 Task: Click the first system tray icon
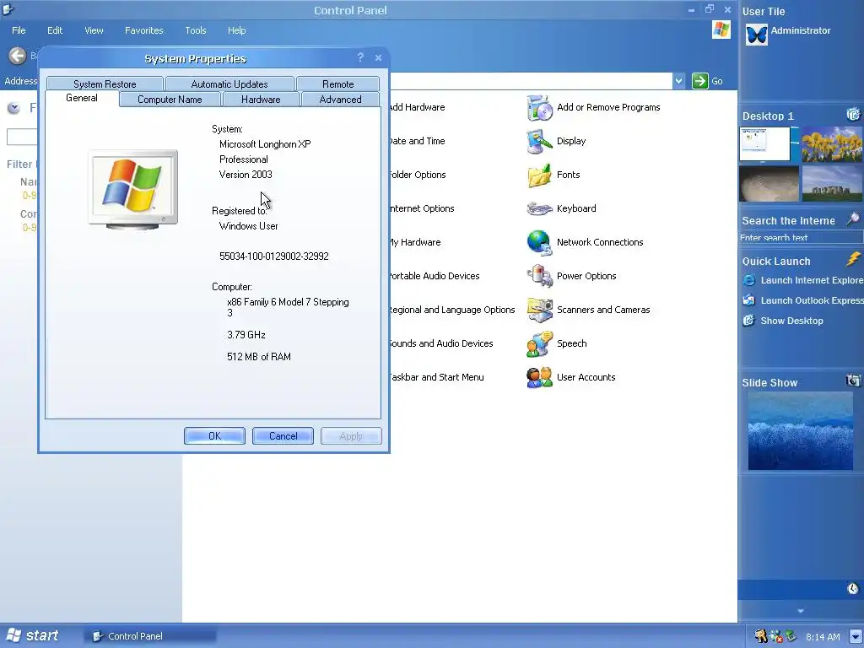click(x=762, y=636)
